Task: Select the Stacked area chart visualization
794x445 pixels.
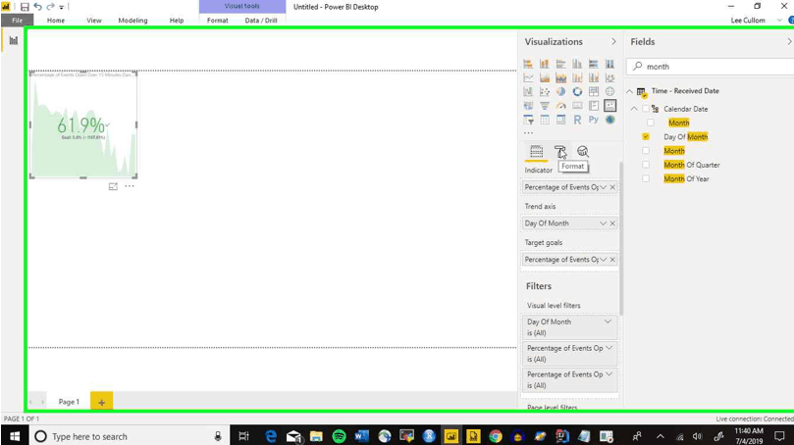Action: [x=560, y=77]
